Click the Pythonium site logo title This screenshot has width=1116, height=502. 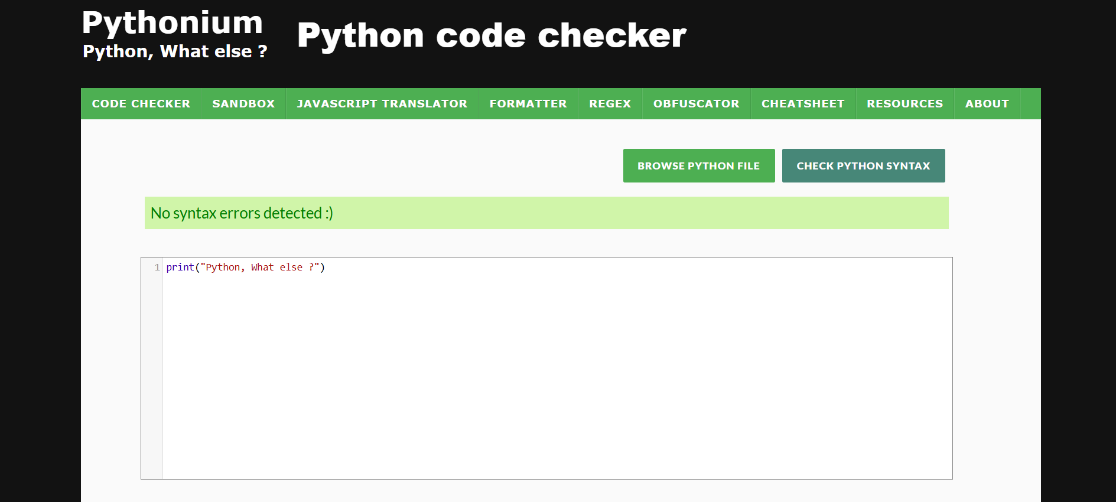pos(173,24)
